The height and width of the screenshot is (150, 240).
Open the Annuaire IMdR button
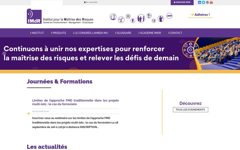[x=182, y=2]
